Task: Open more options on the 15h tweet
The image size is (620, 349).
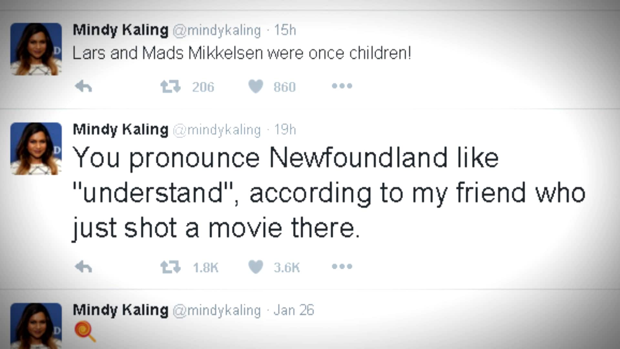Action: pyautogui.click(x=342, y=86)
